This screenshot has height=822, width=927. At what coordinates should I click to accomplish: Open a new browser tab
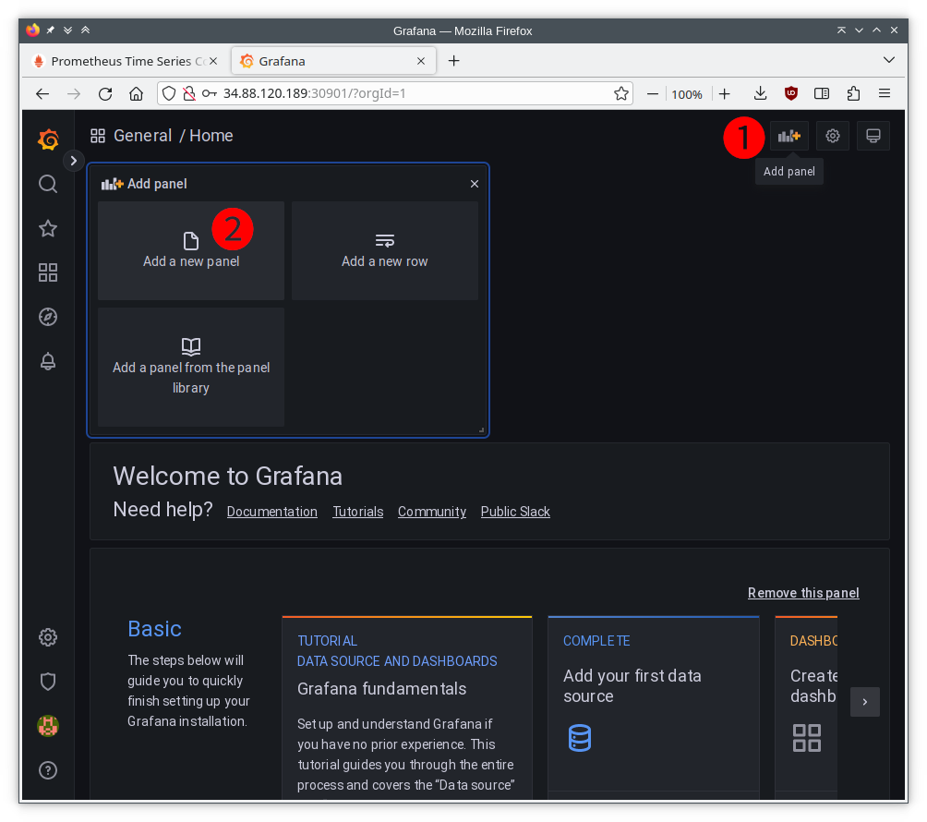453,61
